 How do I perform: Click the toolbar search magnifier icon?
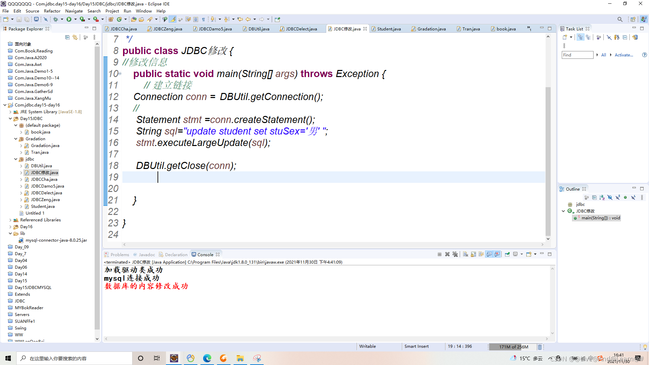click(620, 19)
